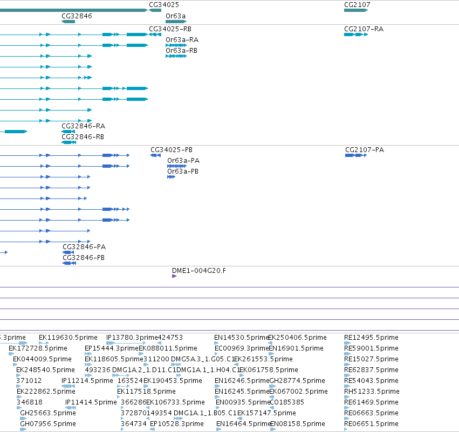Image resolution: width=459 pixels, height=432 pixels.
Task: Click EST EK044009.5prime
Action: tap(42, 359)
